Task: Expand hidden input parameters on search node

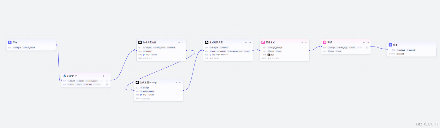Action: tap(107, 81)
